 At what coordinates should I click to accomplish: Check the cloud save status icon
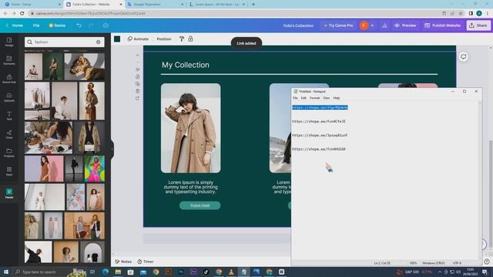coord(106,25)
